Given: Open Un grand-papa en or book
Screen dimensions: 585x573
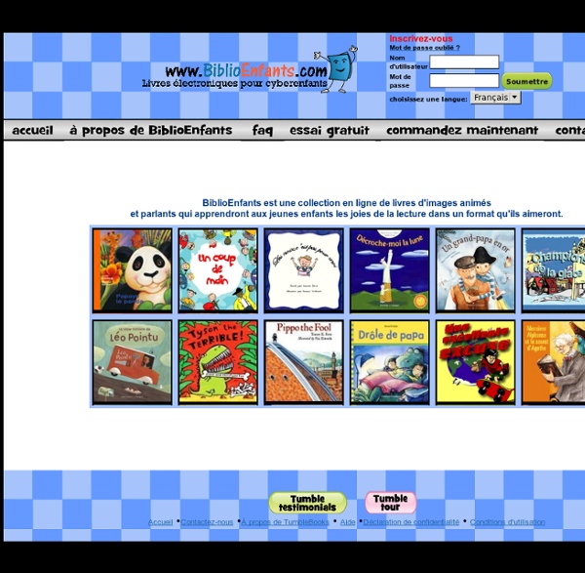Looking at the screenshot, I should coord(476,270).
